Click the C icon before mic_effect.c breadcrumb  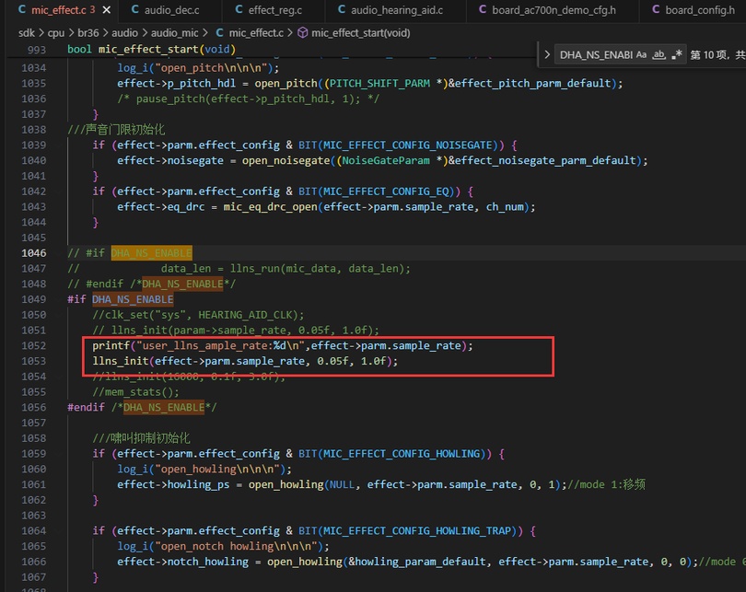click(x=219, y=33)
